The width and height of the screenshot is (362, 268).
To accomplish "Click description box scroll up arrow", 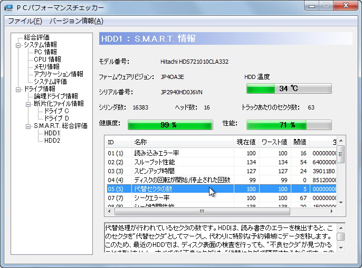I will pyautogui.click(x=341, y=228).
